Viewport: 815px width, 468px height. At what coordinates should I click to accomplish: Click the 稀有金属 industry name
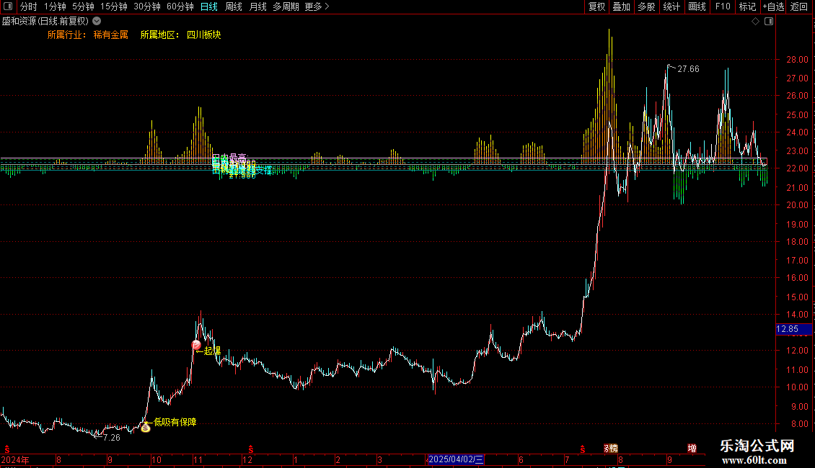(x=111, y=35)
